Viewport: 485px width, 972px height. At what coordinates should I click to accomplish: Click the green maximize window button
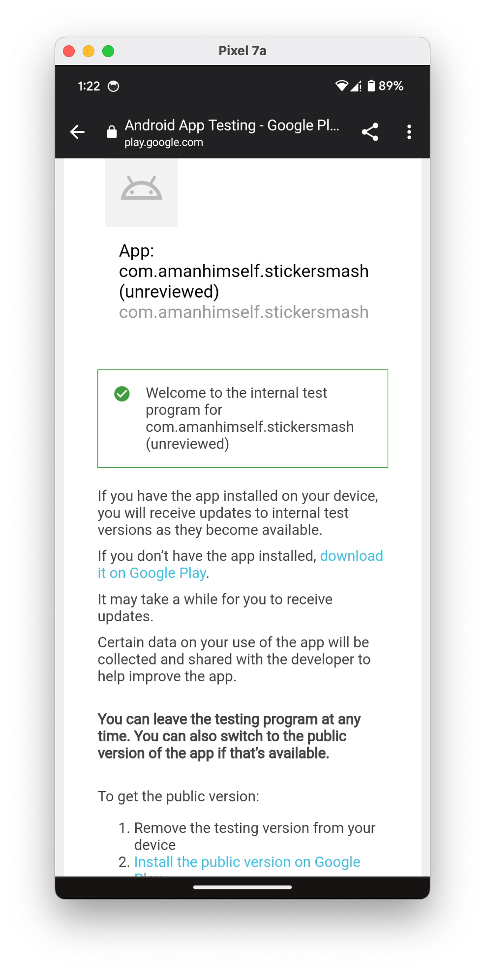pos(108,51)
